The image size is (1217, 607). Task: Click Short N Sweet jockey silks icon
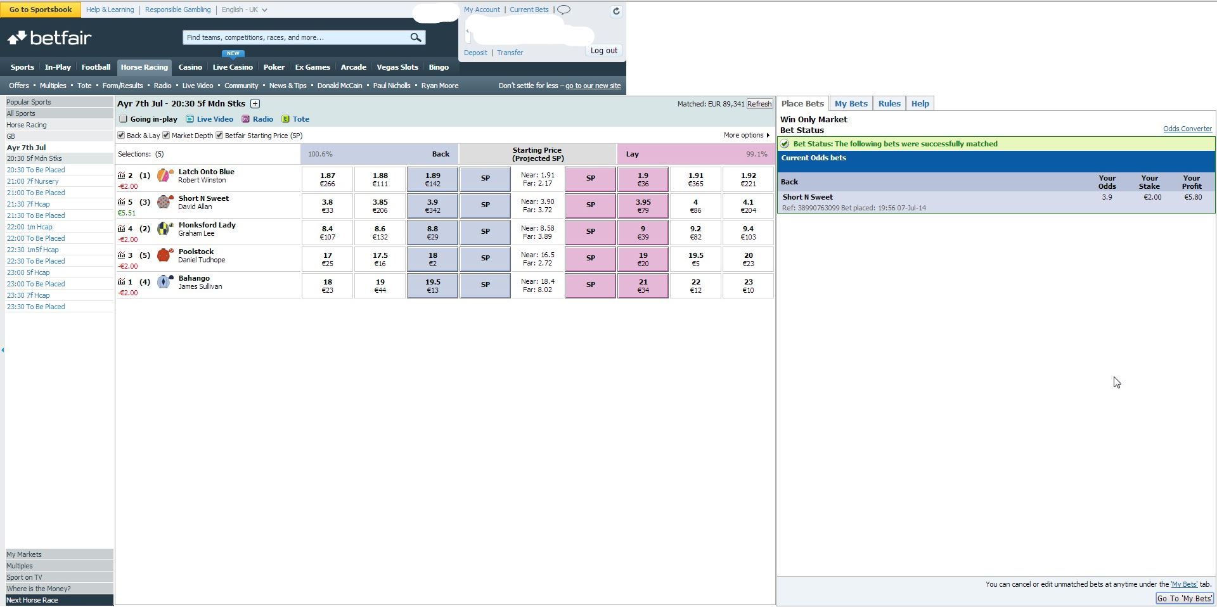point(165,202)
